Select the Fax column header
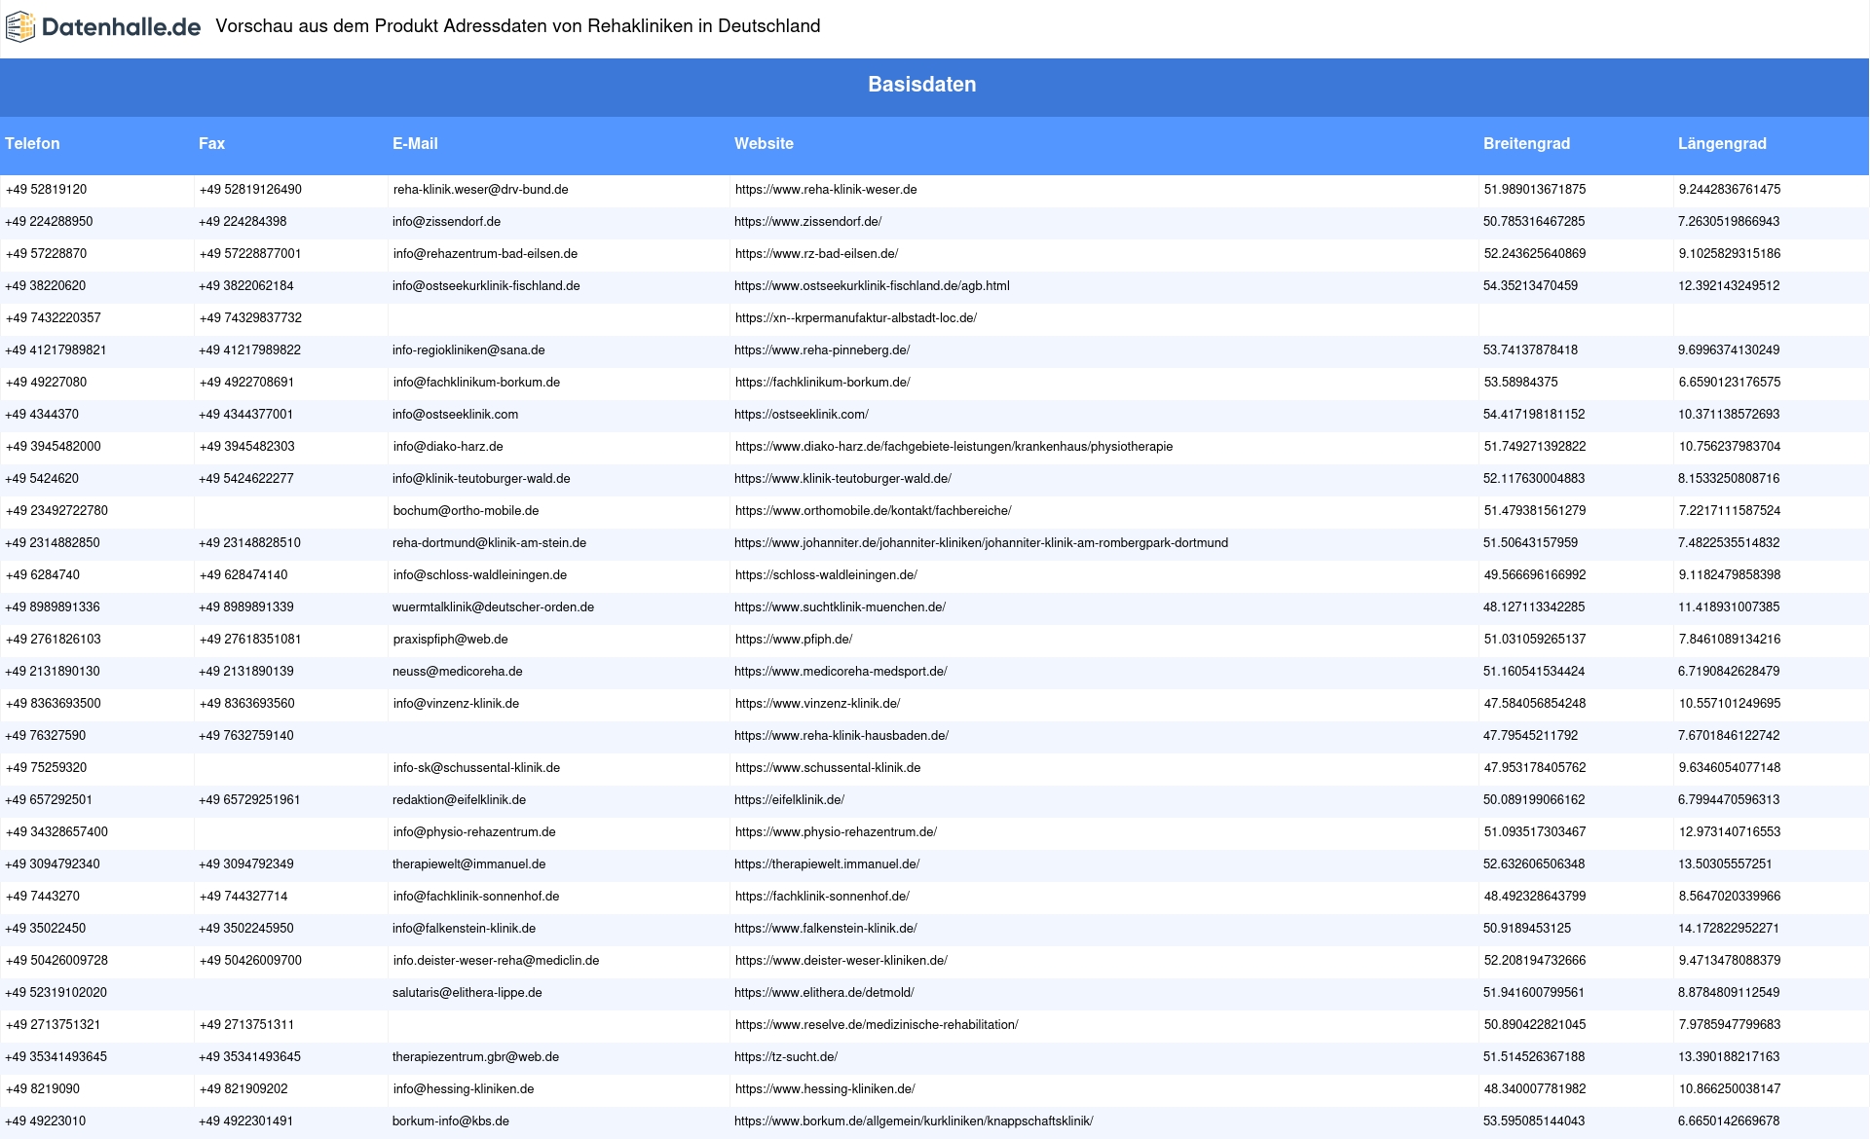The height and width of the screenshot is (1139, 1870). (x=211, y=144)
